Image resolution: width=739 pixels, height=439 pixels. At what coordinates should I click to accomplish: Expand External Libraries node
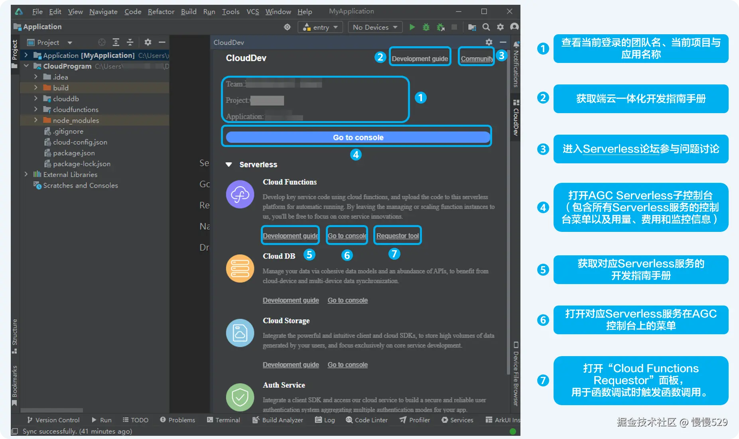click(26, 174)
